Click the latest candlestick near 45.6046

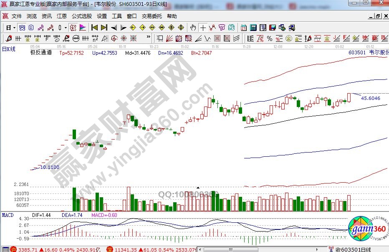(349, 97)
